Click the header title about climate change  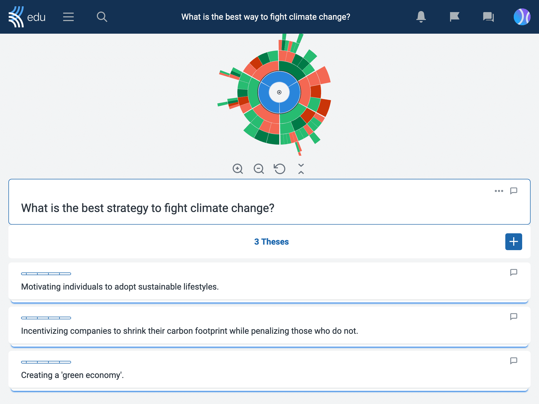pos(266,17)
